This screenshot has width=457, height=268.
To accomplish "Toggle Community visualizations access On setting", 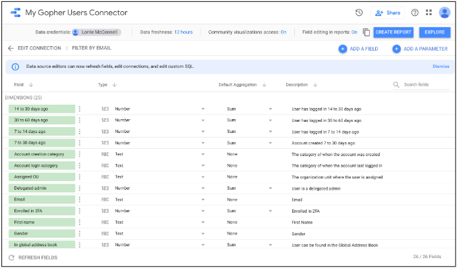I will pyautogui.click(x=284, y=32).
